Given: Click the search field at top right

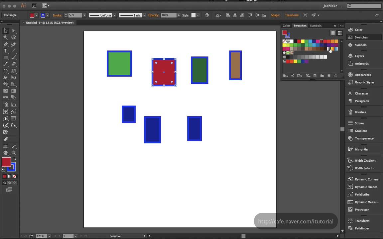Looking at the screenshot, I should coord(364,6).
